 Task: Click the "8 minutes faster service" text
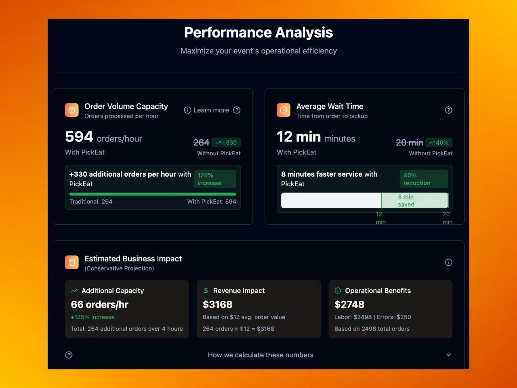click(322, 174)
